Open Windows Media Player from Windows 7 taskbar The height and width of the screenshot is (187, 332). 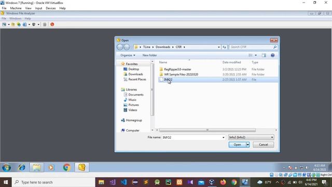[51, 167]
